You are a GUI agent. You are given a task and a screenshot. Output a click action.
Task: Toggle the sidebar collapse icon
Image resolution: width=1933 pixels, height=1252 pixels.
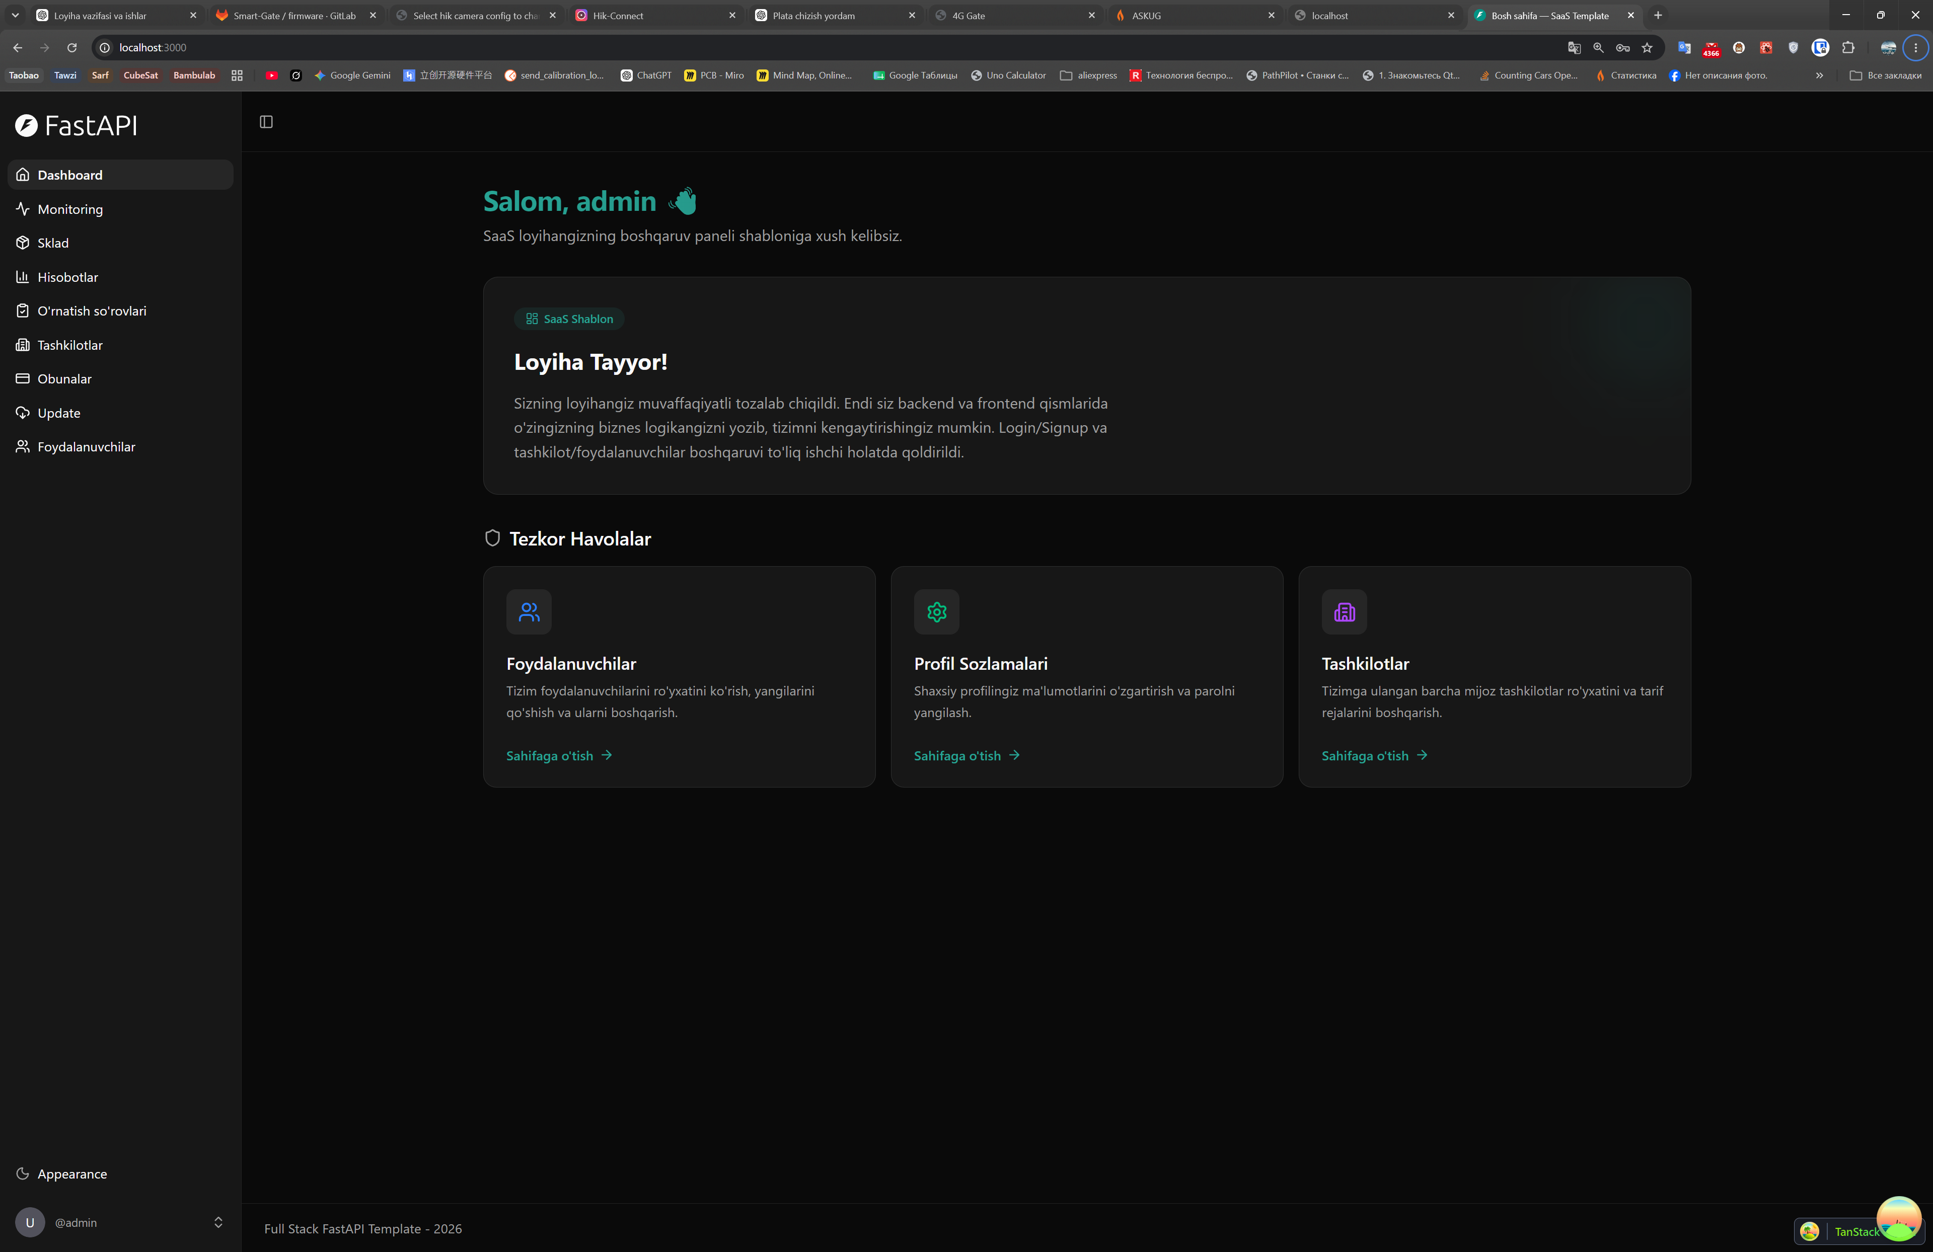(266, 122)
